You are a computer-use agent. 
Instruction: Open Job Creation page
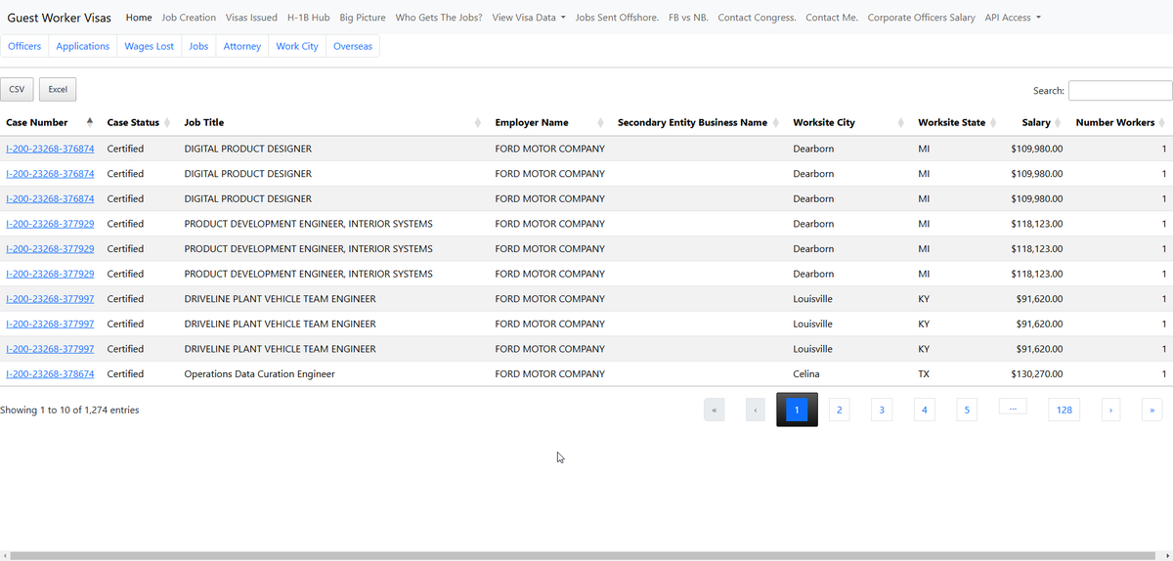(189, 18)
